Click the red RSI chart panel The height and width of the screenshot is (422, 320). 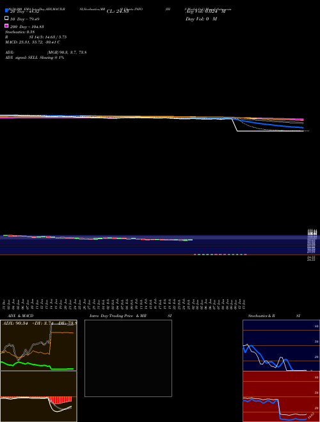pyautogui.click(x=281, y=396)
